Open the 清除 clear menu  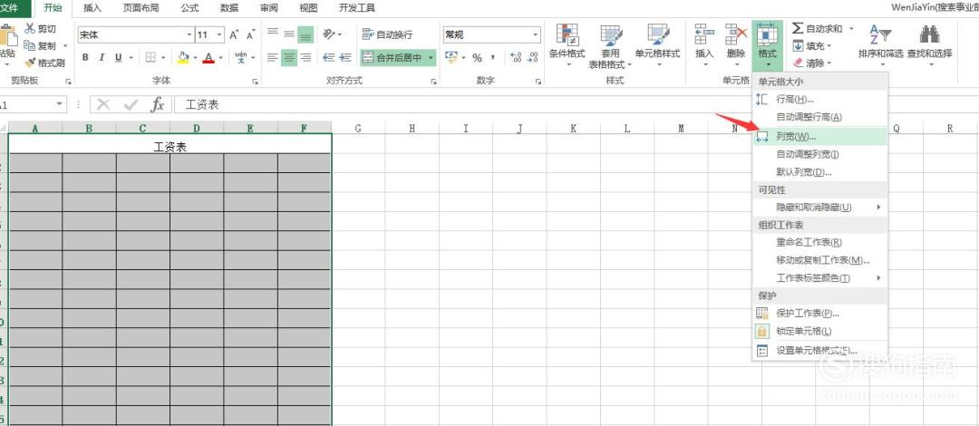[x=813, y=63]
